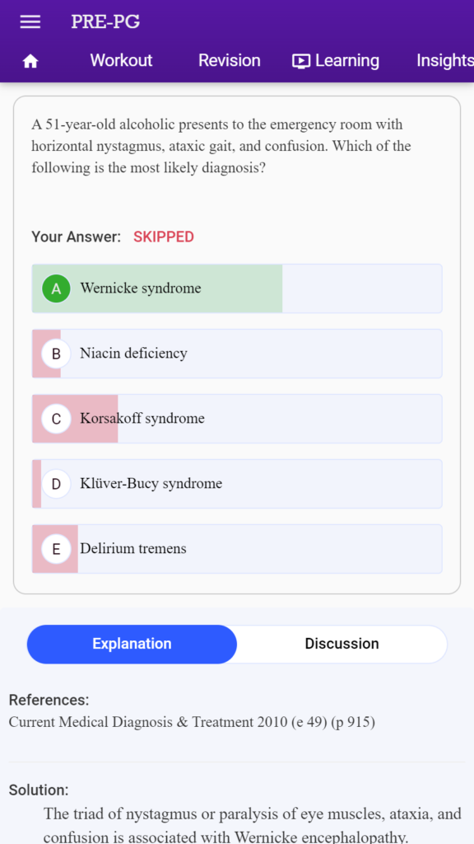Switch to the Revision tab
The width and height of the screenshot is (474, 844).
pos(229,60)
